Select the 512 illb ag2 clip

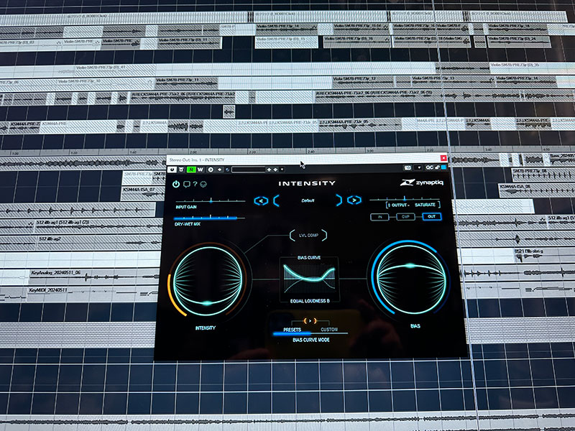pos(98,242)
